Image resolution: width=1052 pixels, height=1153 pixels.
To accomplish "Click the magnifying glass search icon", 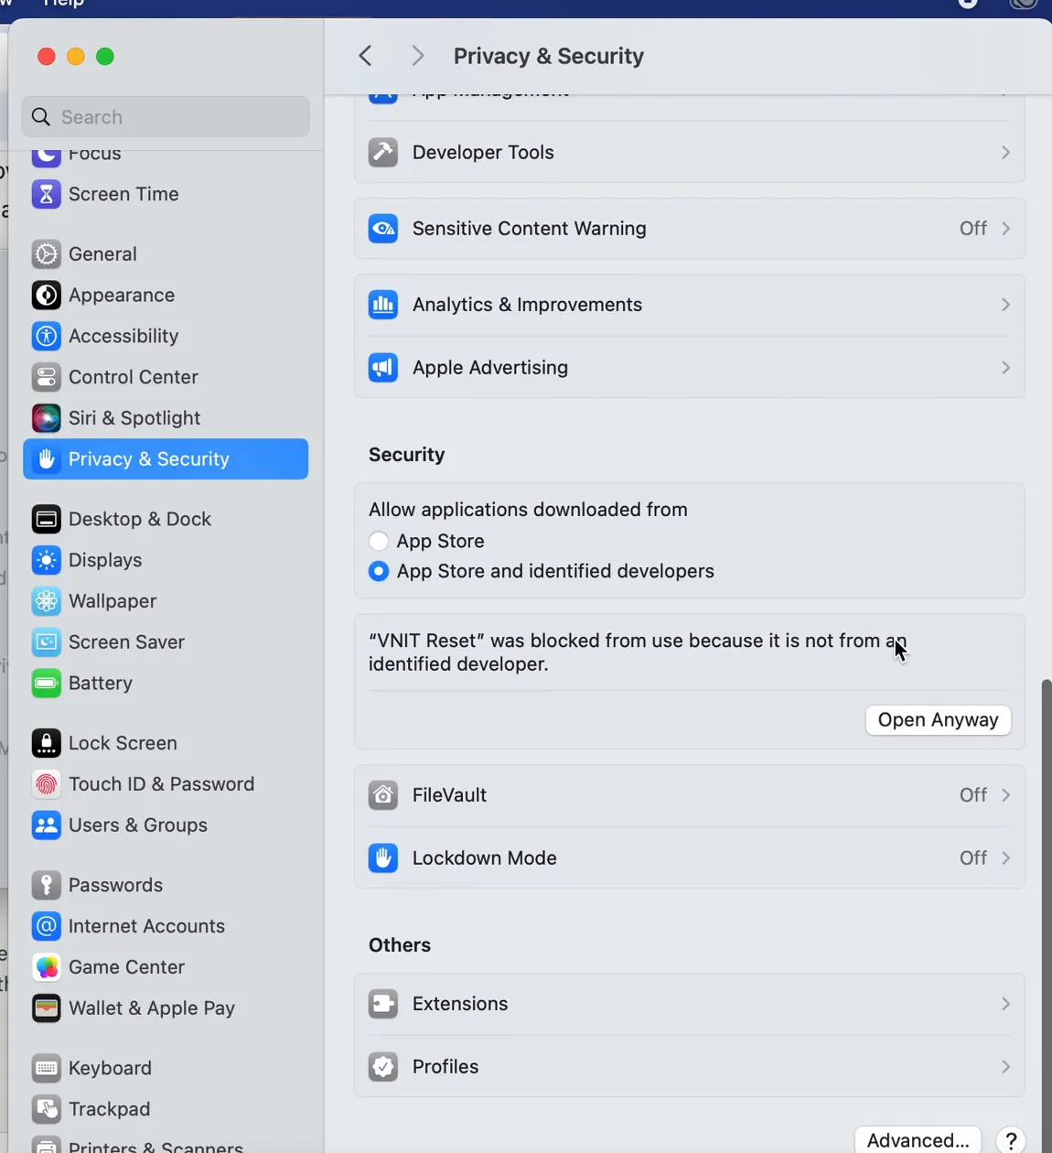I will tap(40, 117).
